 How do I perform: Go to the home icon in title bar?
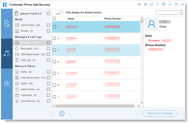(x=151, y=5)
